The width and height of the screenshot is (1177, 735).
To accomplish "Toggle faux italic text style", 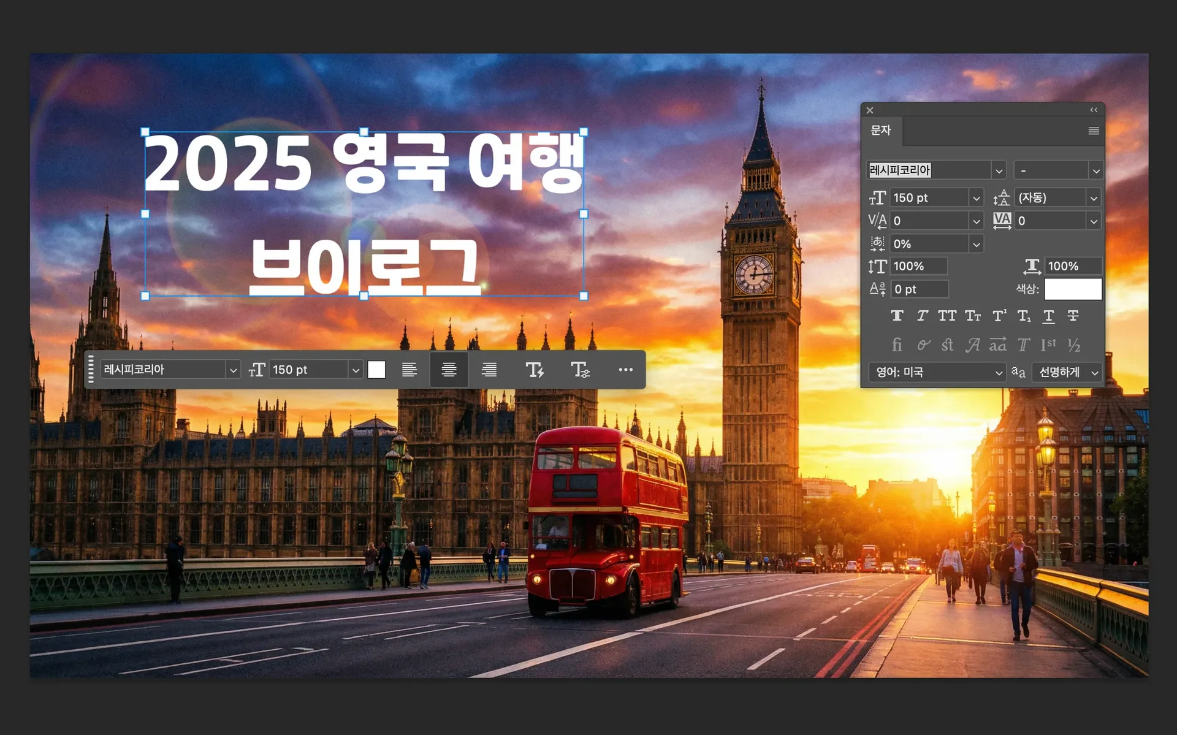I will [922, 316].
